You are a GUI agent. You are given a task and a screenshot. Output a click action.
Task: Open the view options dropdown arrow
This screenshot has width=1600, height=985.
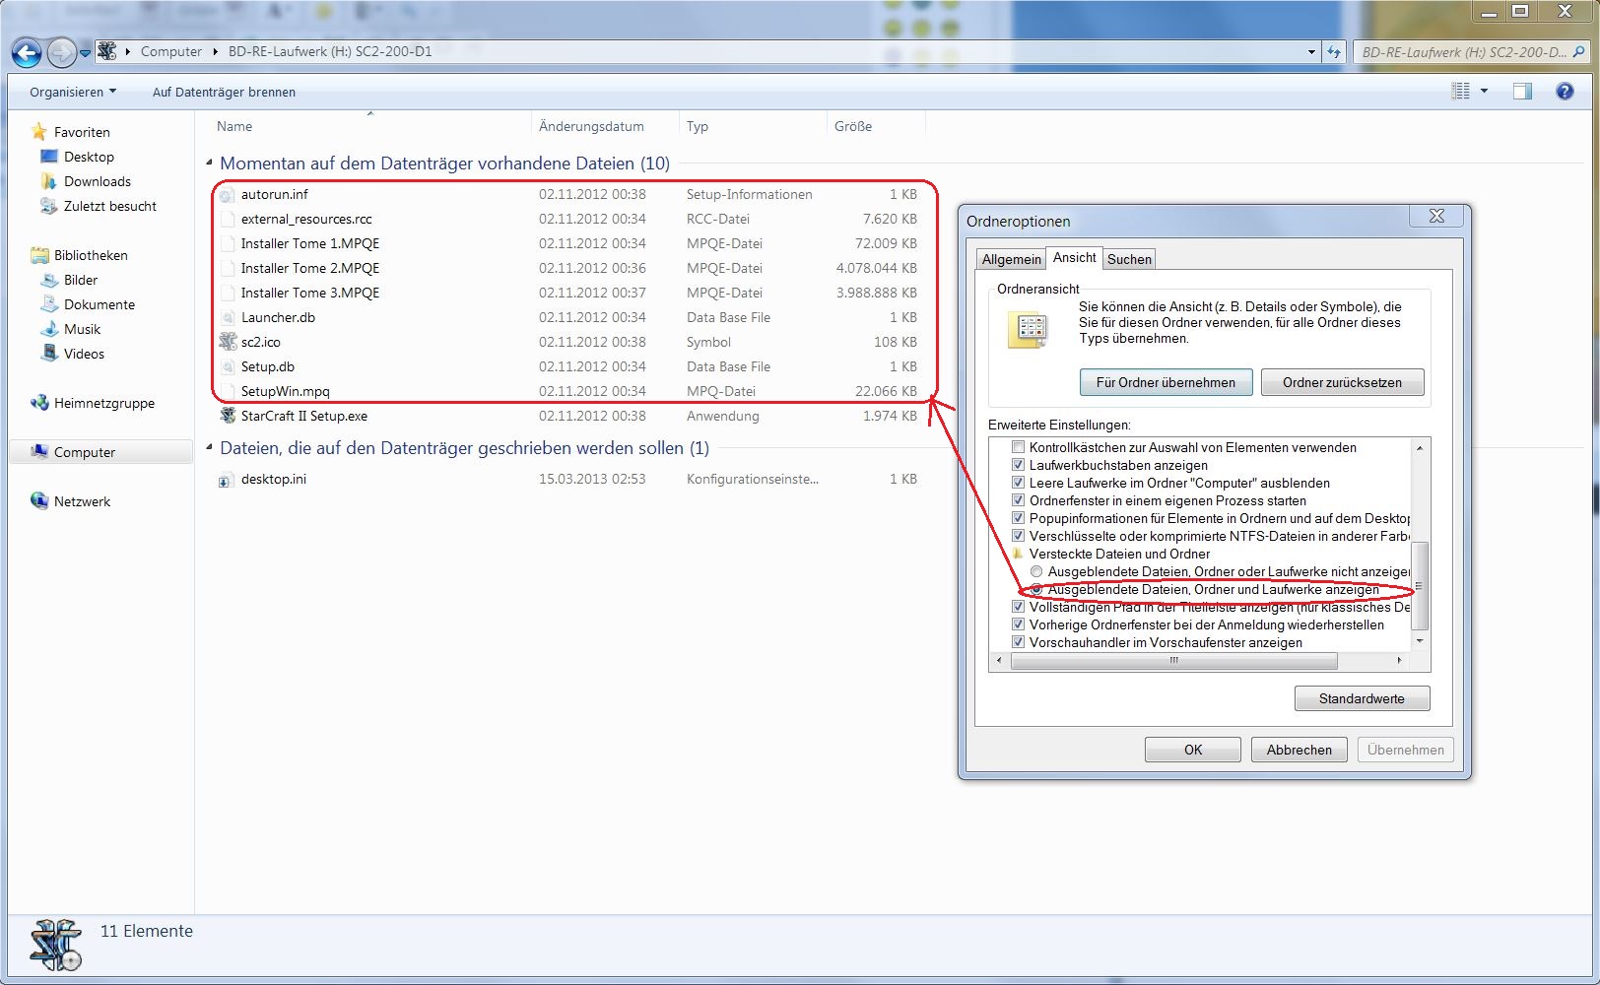coord(1484,92)
